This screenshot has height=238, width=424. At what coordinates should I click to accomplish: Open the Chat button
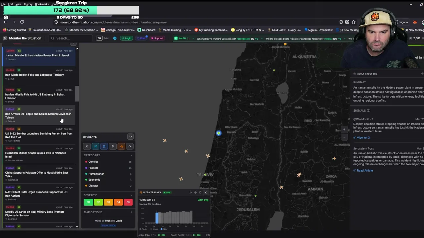point(141,38)
